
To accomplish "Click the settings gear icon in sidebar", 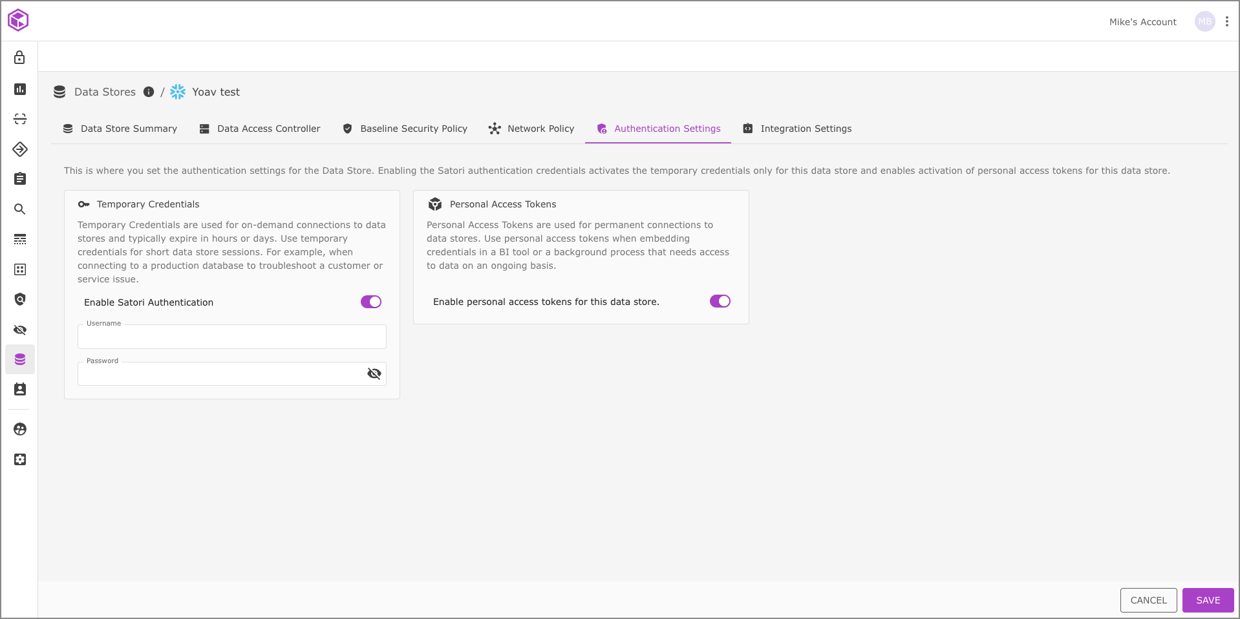I will coord(20,459).
